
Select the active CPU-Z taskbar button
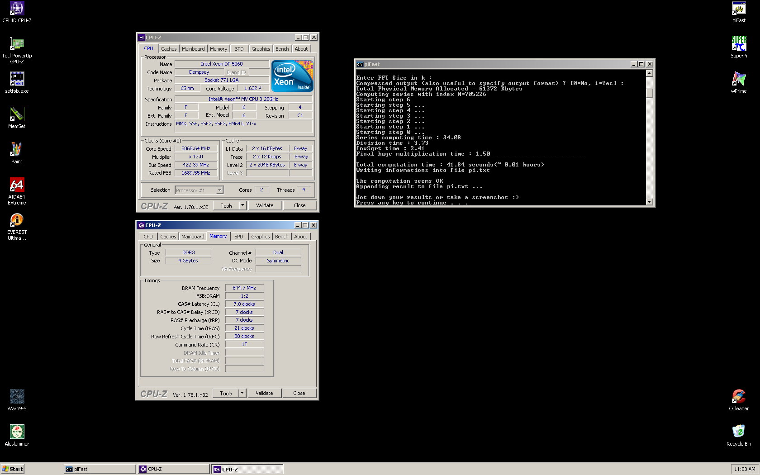pos(247,469)
